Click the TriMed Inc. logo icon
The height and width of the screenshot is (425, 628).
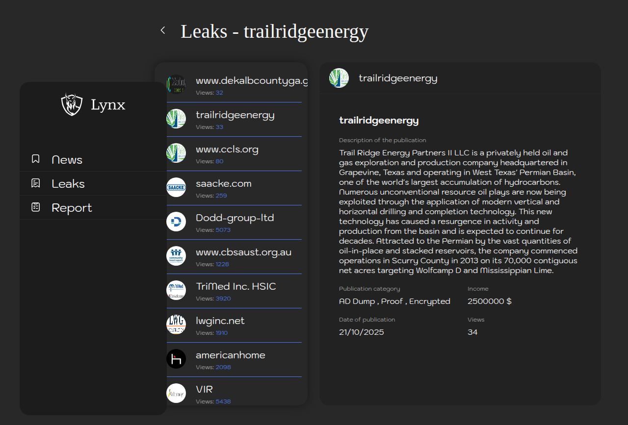[176, 290]
